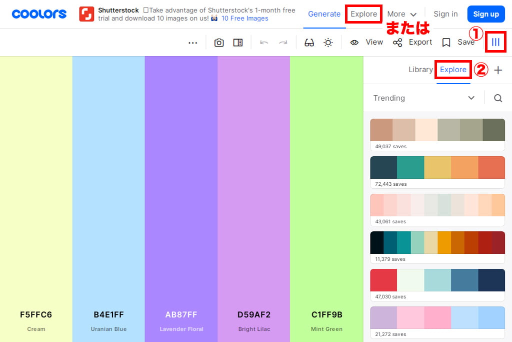Click the sun brightness adjust icon
Image resolution: width=512 pixels, height=342 pixels.
coord(328,43)
